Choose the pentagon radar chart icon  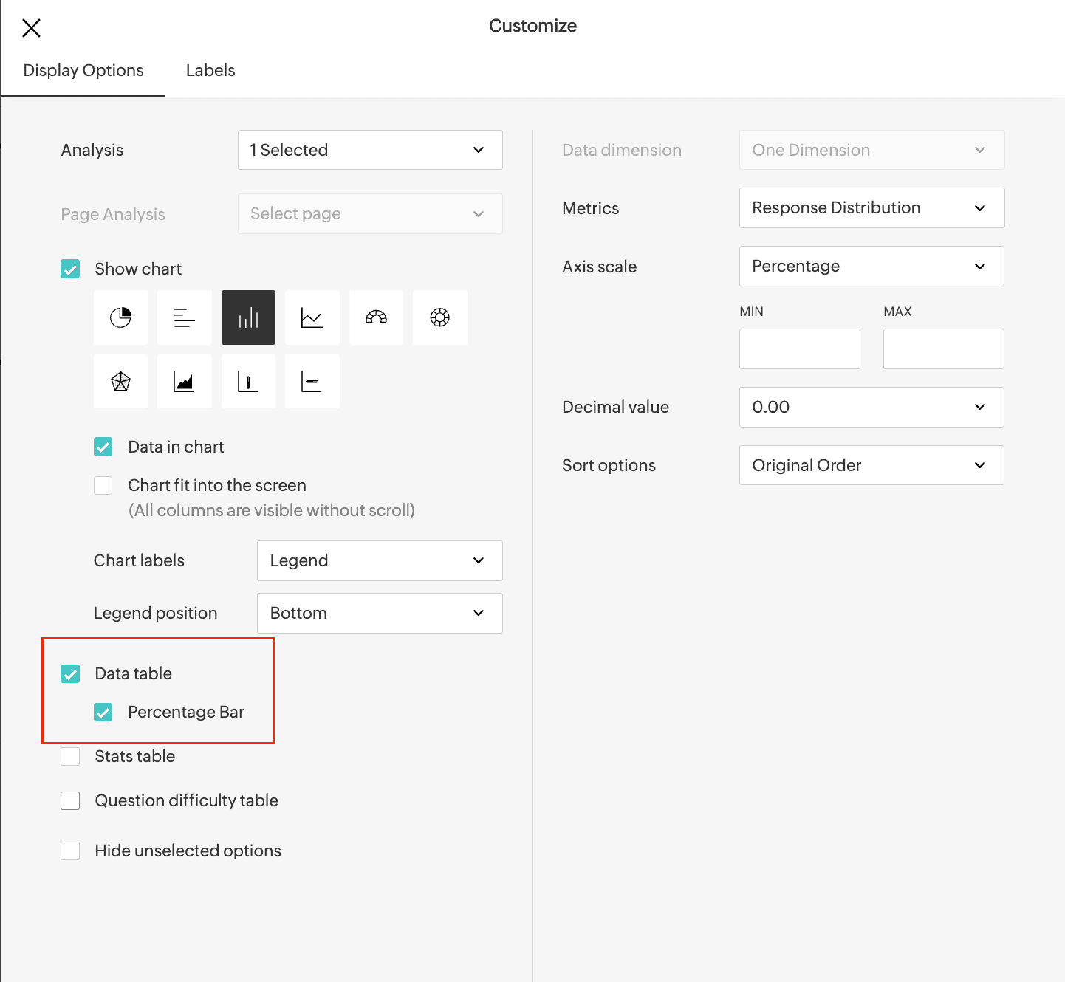click(x=120, y=382)
